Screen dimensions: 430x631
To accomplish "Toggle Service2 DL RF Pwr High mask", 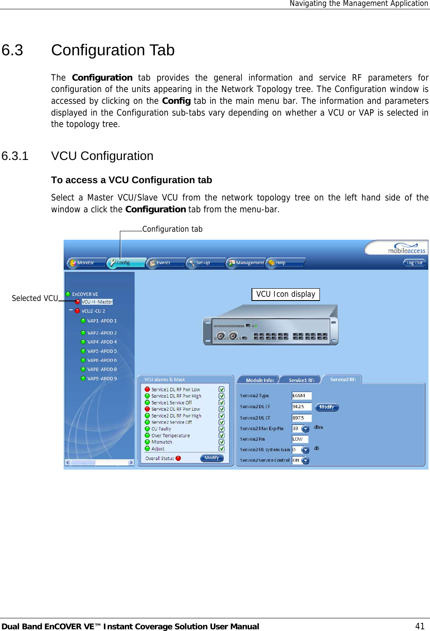I will (x=222, y=416).
